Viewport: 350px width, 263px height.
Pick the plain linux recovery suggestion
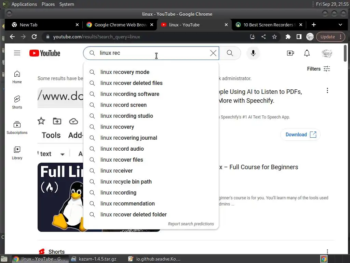pos(151,127)
